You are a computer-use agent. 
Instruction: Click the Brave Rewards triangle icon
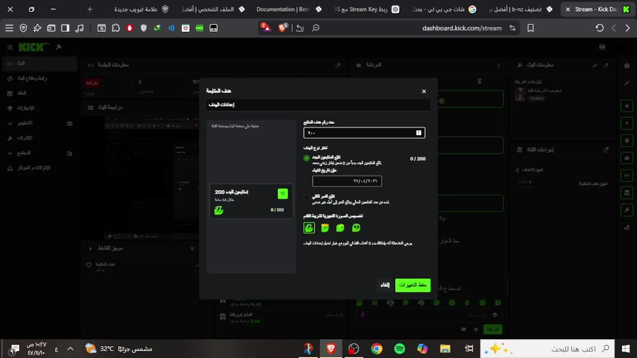point(266,28)
